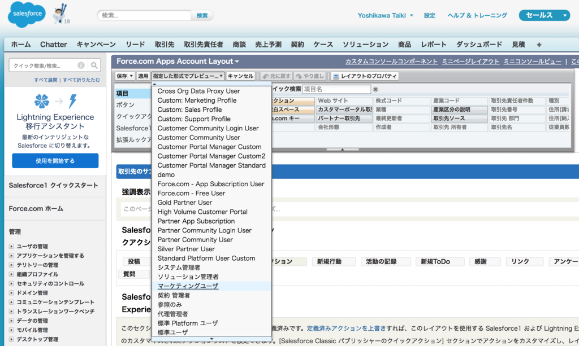The height and width of the screenshot is (346, 579).
Task: Choose Force.com - Free User profile
Action: point(191,193)
